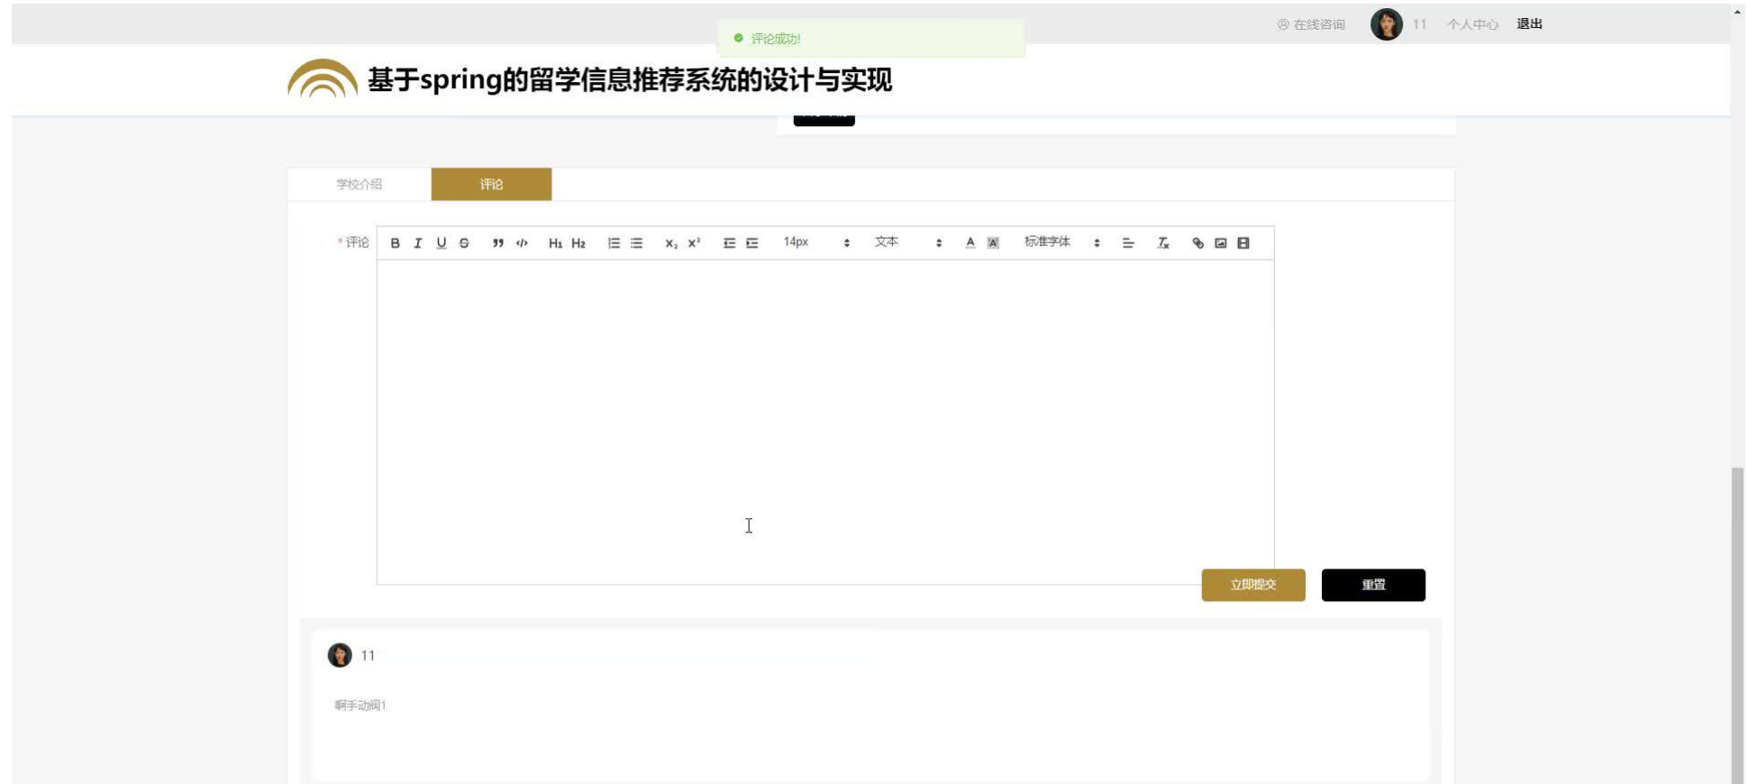The height and width of the screenshot is (784, 1748).
Task: Apply Heading 2 style
Action: pos(578,243)
